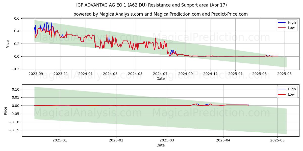Click the 0.6 price tick on top chart

point(17,18)
